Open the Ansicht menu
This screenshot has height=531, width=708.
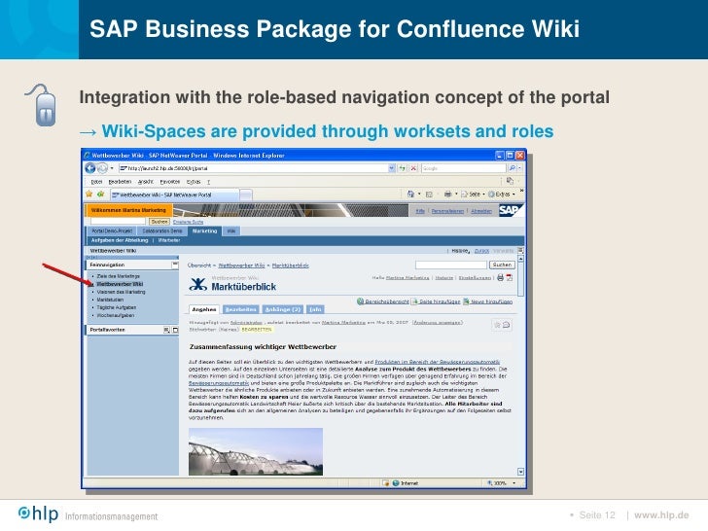click(146, 182)
